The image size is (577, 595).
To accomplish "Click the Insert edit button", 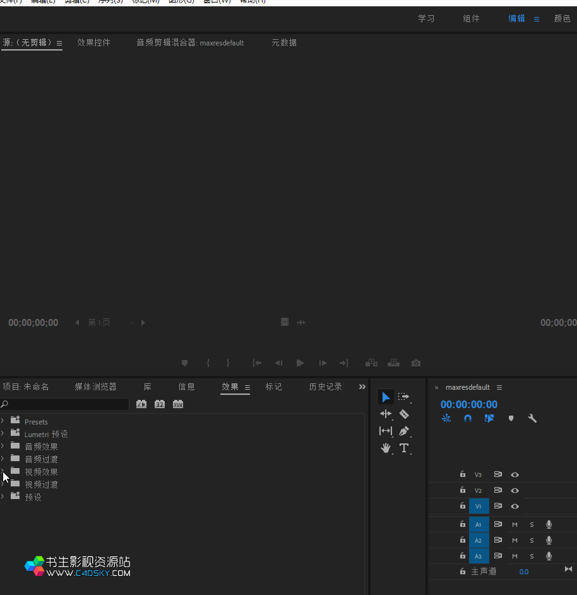I will (371, 363).
